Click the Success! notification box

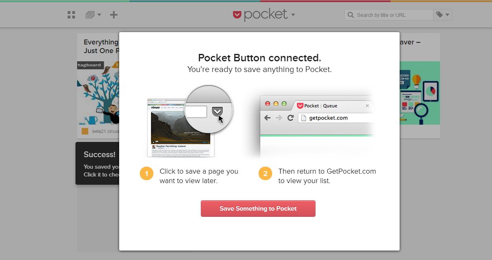click(97, 163)
